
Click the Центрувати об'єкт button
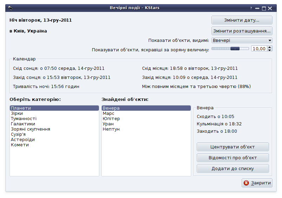click(233, 147)
